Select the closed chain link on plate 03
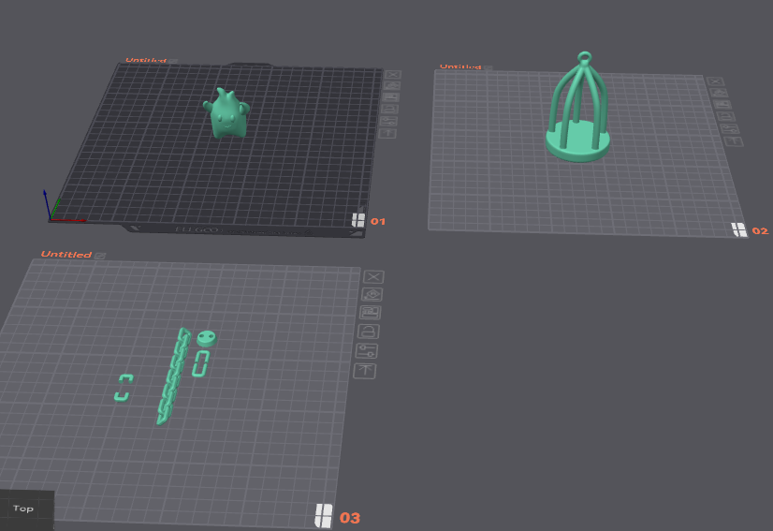Image resolution: width=773 pixels, height=531 pixels. 200,363
